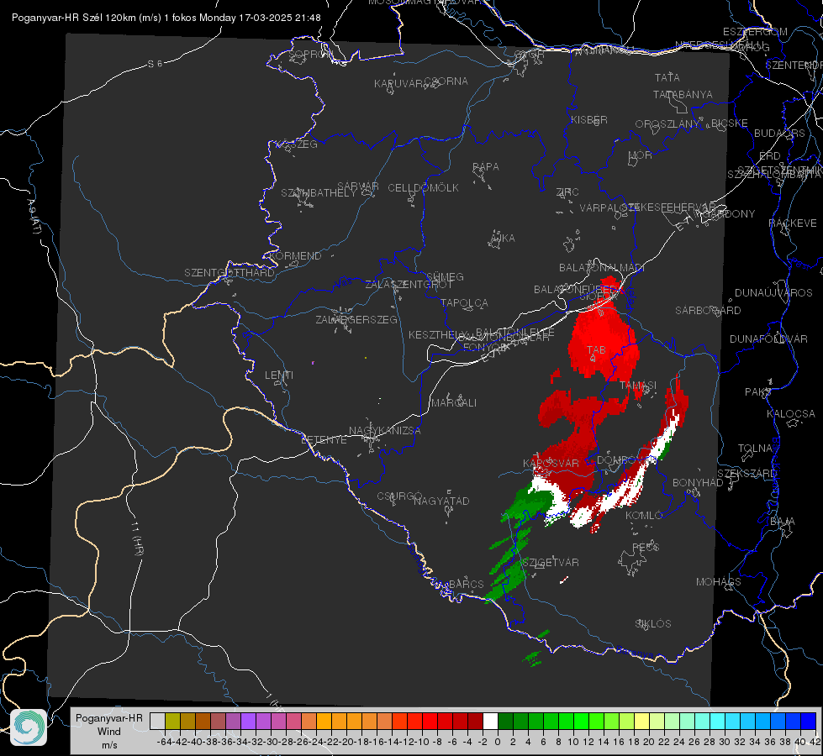Screen dimensions: 823x756
Task: Click the KESZTHELY town label
Action: (438, 334)
